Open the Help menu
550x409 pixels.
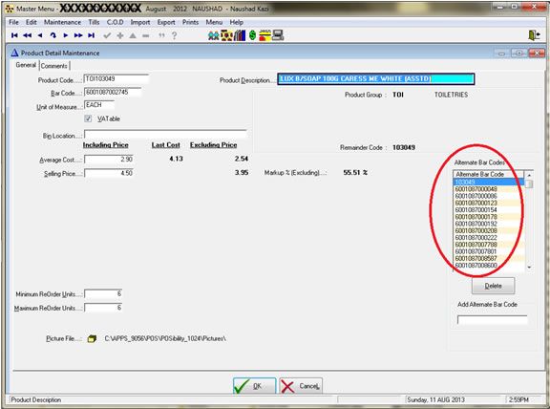point(237,22)
